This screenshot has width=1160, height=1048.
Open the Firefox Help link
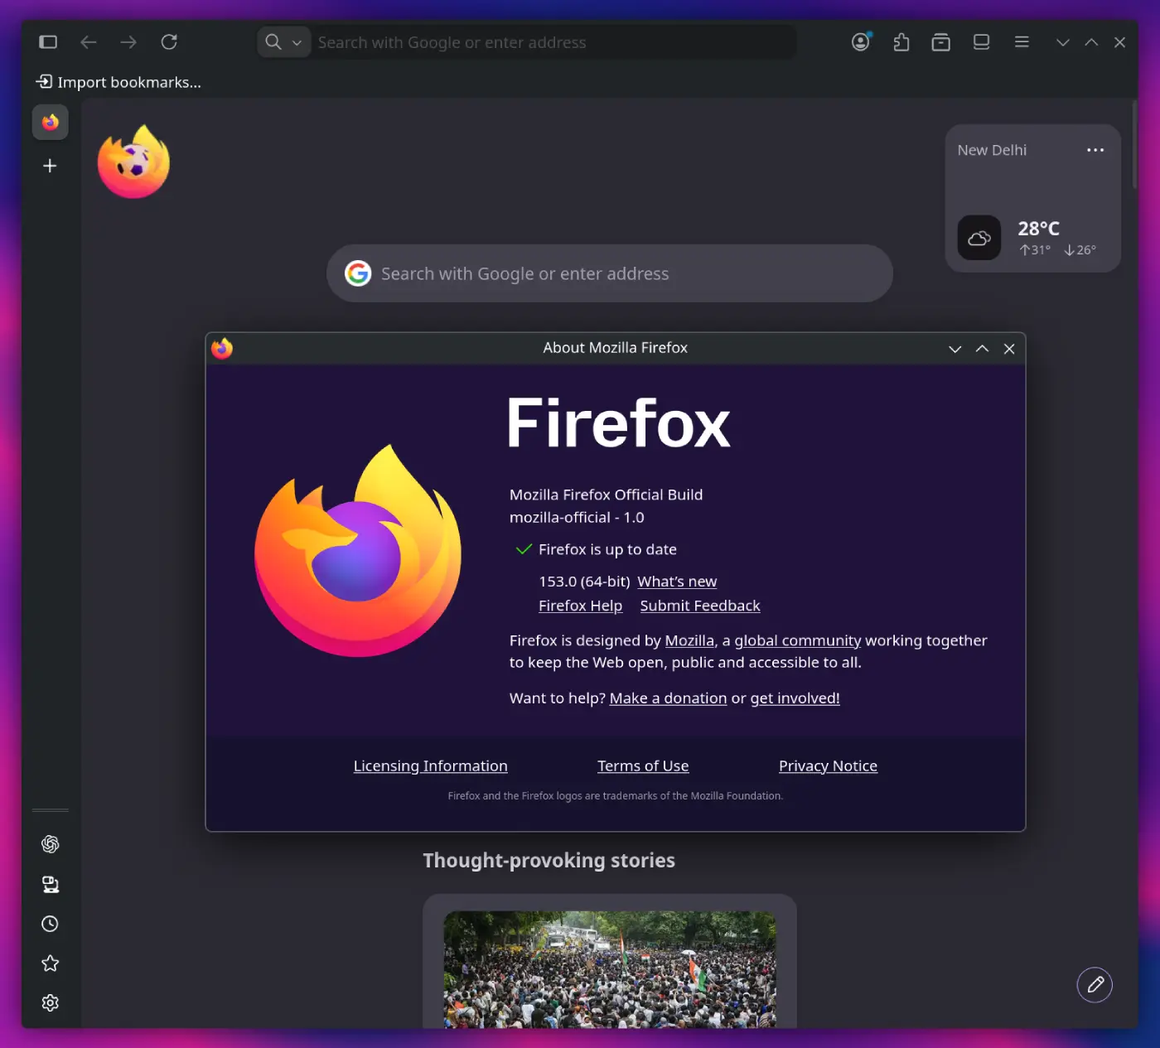click(580, 606)
